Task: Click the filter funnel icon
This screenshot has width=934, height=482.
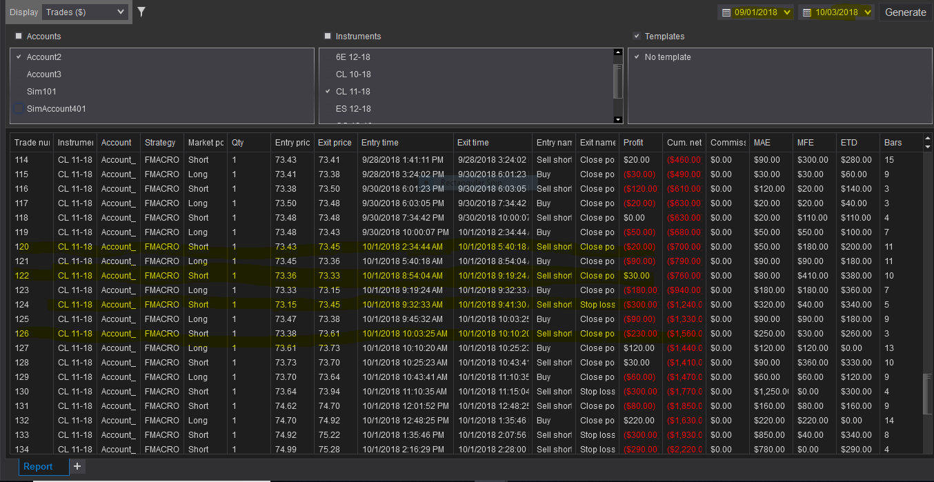Action: coord(141,12)
